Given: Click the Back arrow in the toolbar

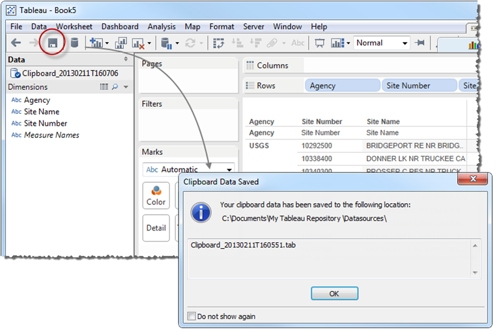Looking at the screenshot, I should (16, 42).
